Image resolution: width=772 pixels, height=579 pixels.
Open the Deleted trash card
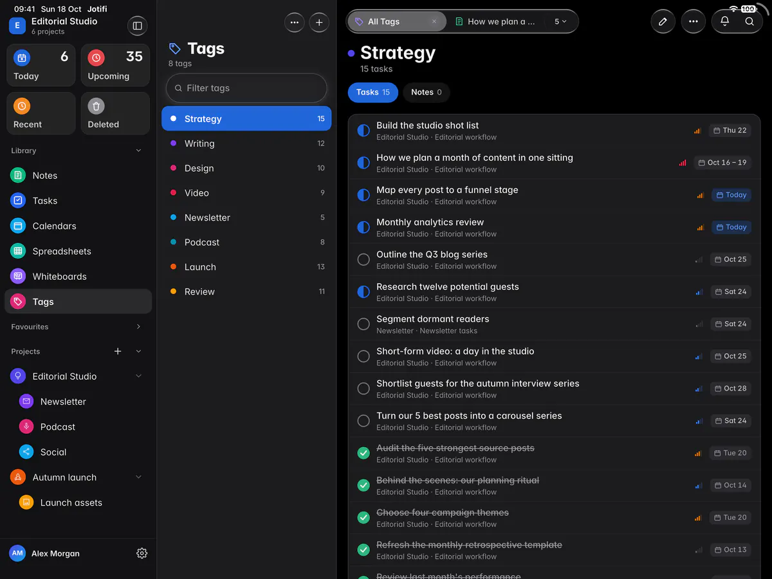point(115,113)
